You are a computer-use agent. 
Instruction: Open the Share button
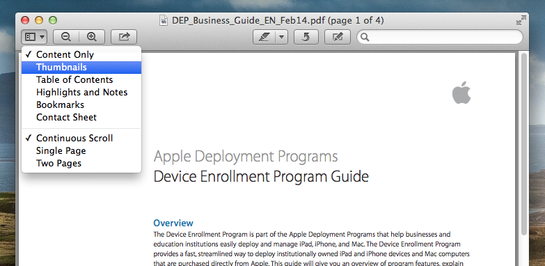[x=124, y=37]
